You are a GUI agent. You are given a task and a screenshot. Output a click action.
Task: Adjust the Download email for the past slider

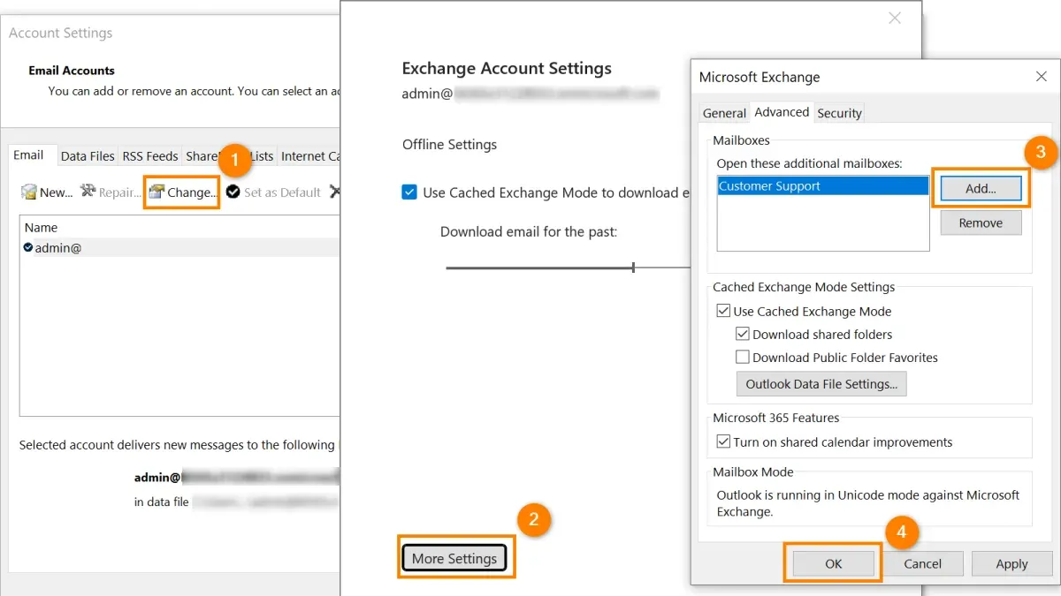click(633, 267)
